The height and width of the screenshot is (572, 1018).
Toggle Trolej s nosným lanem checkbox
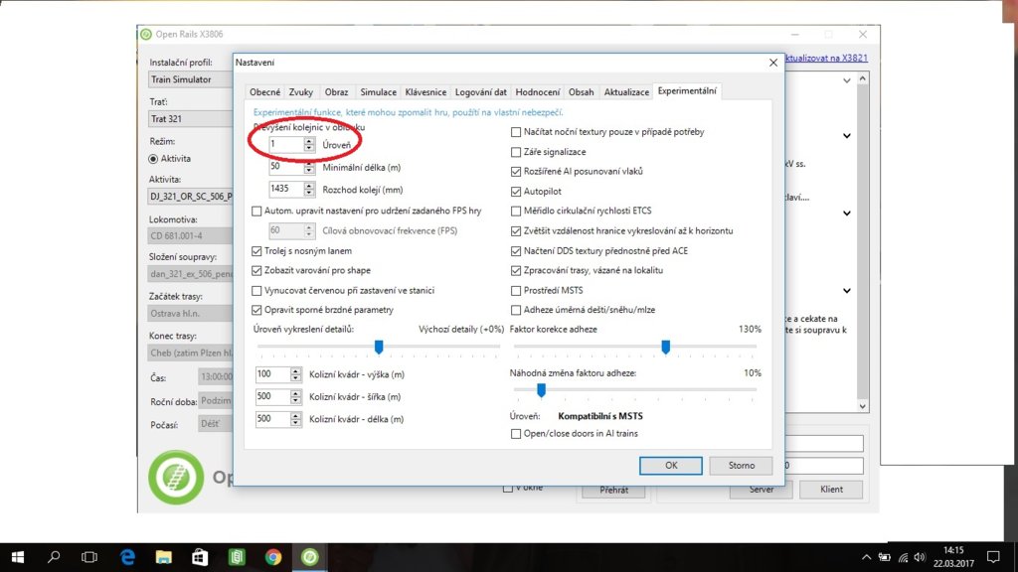257,250
